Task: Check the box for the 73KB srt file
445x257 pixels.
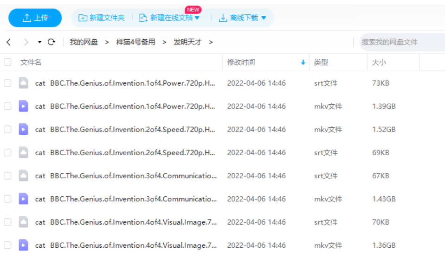Action: pyautogui.click(x=7, y=83)
